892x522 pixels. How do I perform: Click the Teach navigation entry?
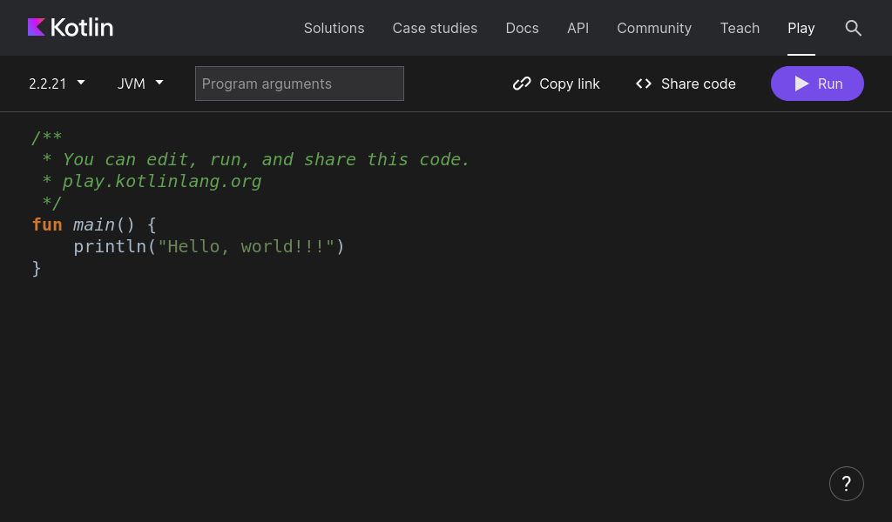(x=740, y=28)
